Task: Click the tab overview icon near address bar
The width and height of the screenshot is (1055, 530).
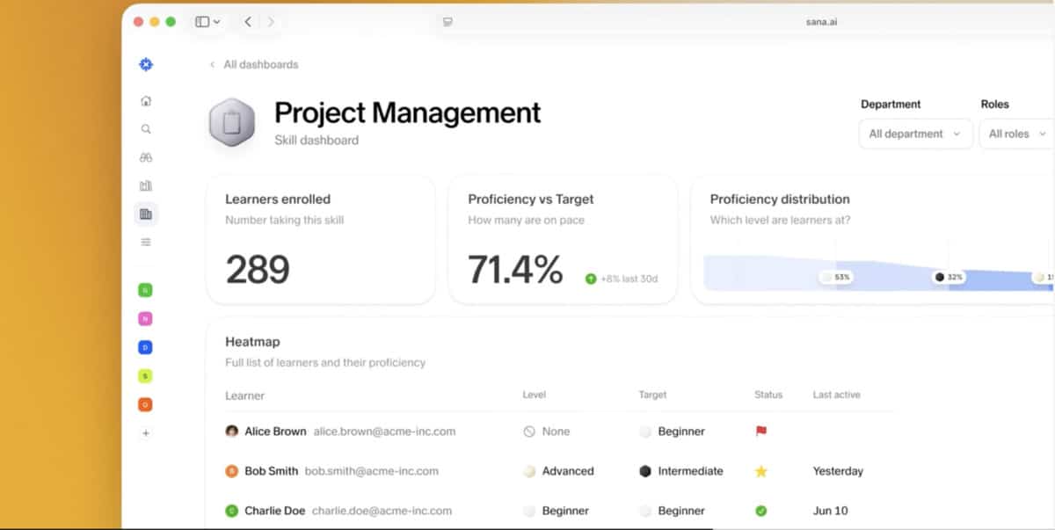Action: pyautogui.click(x=447, y=22)
